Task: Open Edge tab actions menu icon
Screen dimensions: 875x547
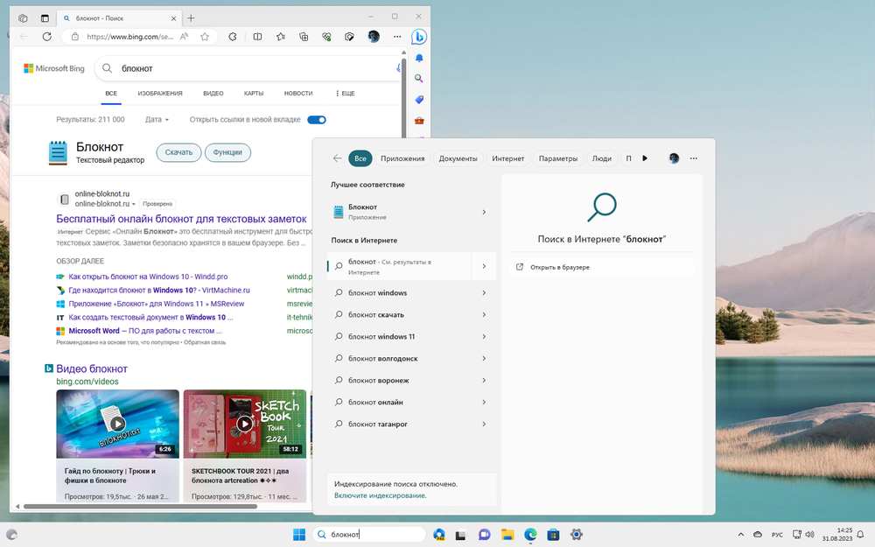Action: click(23, 18)
